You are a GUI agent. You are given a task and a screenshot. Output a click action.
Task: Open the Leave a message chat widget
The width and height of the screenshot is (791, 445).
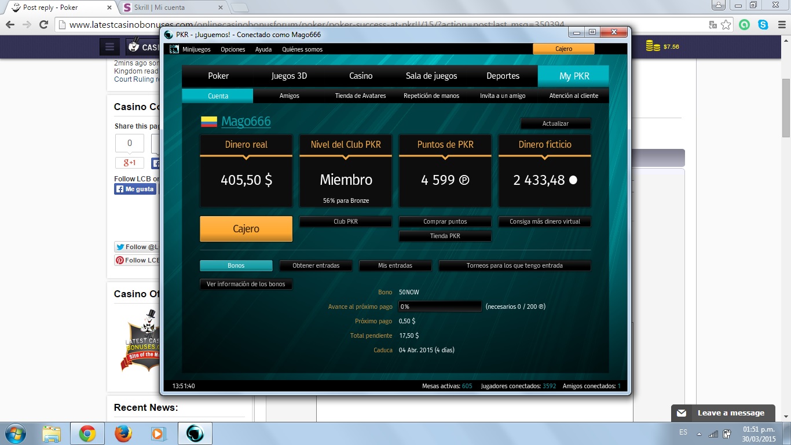coord(723,413)
